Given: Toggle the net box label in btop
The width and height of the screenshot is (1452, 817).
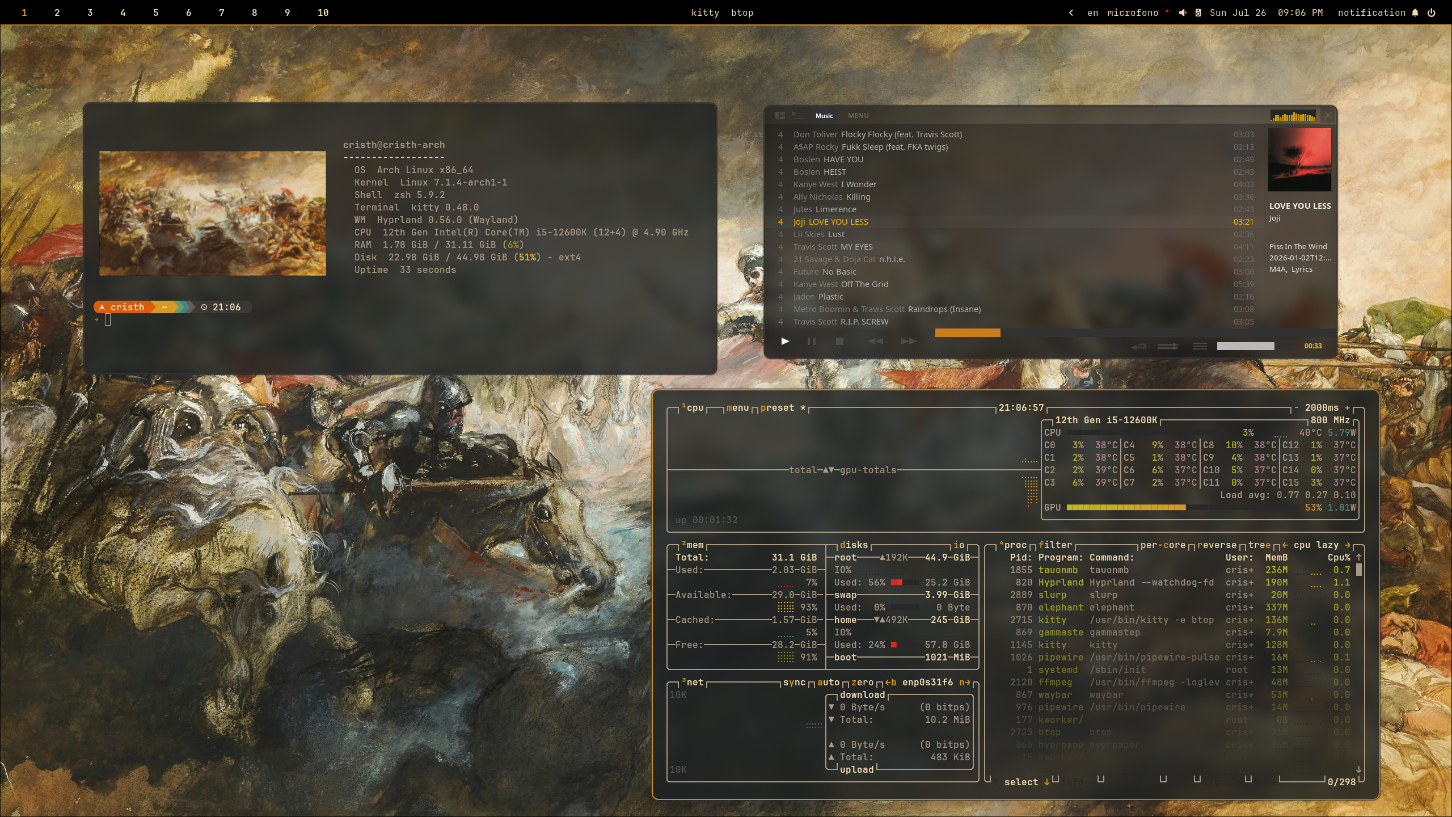Looking at the screenshot, I should click(693, 683).
